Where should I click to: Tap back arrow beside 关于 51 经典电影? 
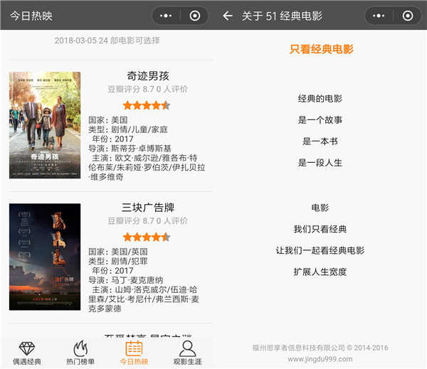pos(228,16)
